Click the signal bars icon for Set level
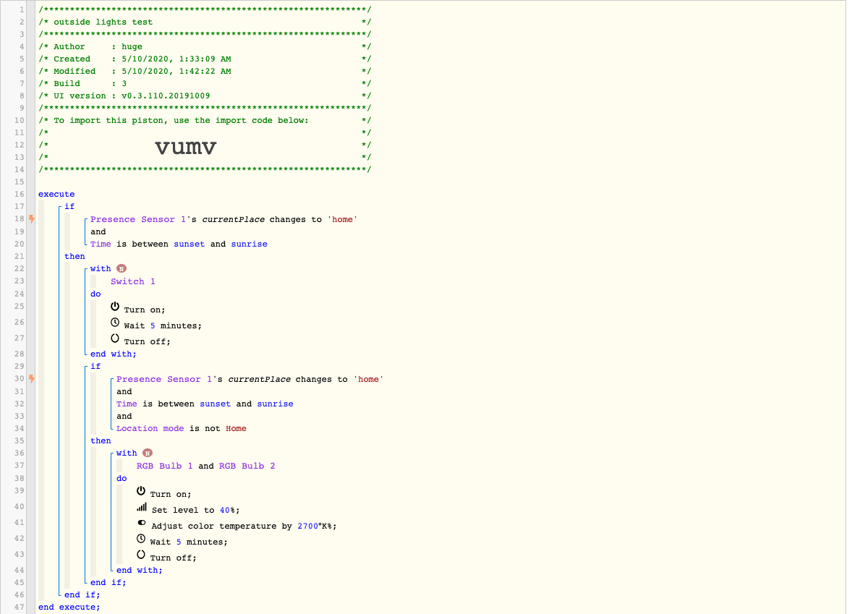Viewport: 852px width, 614px height. click(x=141, y=507)
